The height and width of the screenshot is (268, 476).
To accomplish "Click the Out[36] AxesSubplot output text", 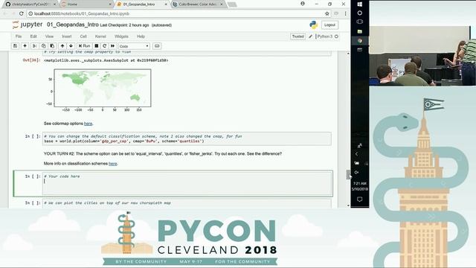I will (106, 60).
